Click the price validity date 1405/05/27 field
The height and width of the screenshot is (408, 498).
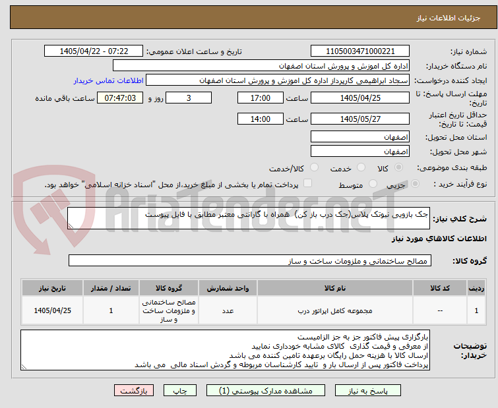tap(360, 119)
